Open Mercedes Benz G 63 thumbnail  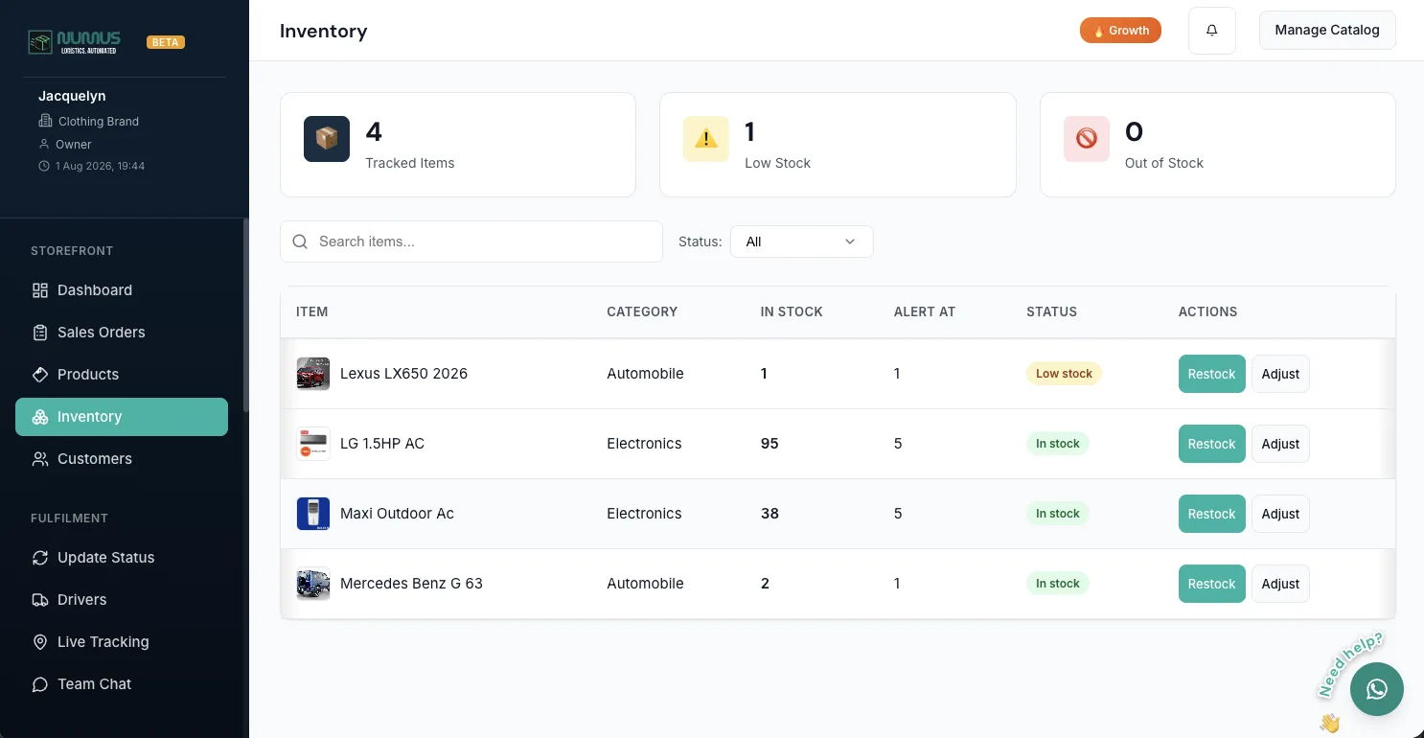click(313, 584)
